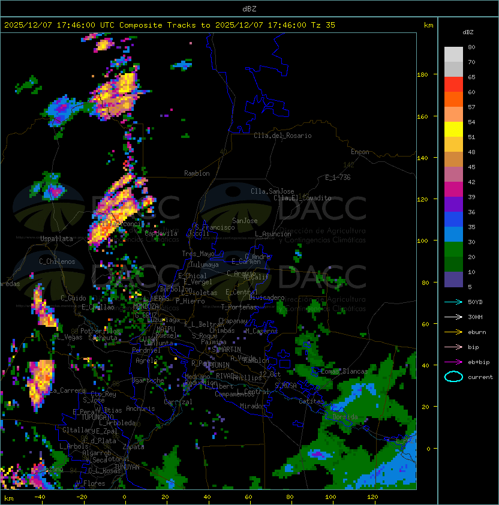Click the S_MARTIN label on the map
499x505 pixels.
pos(226,350)
